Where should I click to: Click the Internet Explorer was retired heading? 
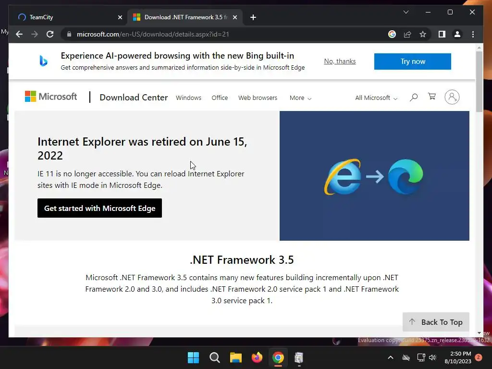(x=142, y=148)
